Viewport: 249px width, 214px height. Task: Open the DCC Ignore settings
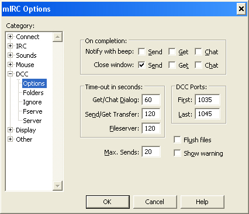(32, 102)
